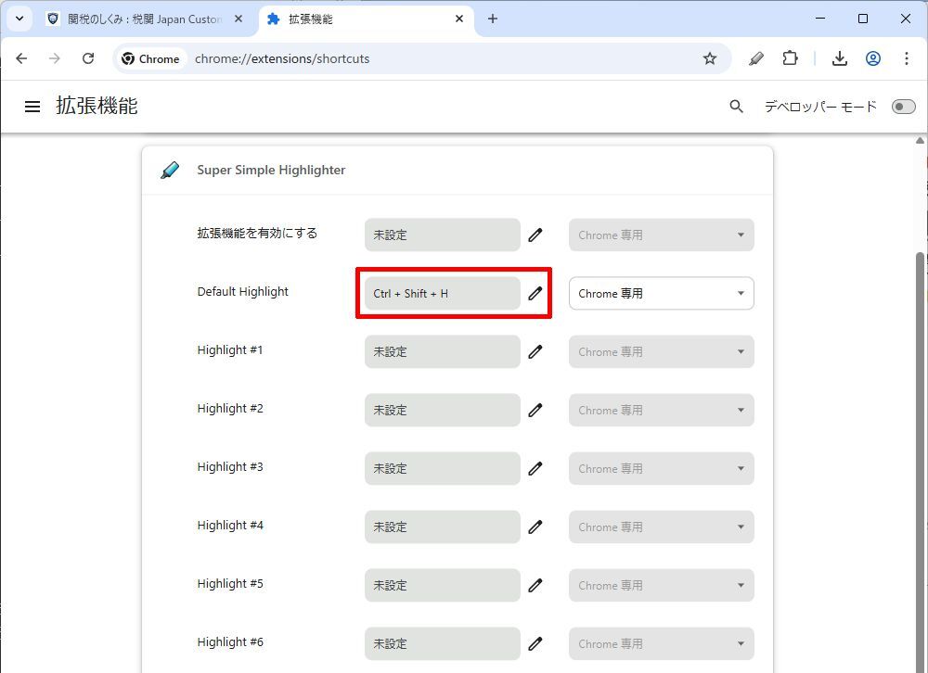Open the 拡張機能 hamburger main menu
Viewport: 928px width, 673px height.
pos(32,107)
